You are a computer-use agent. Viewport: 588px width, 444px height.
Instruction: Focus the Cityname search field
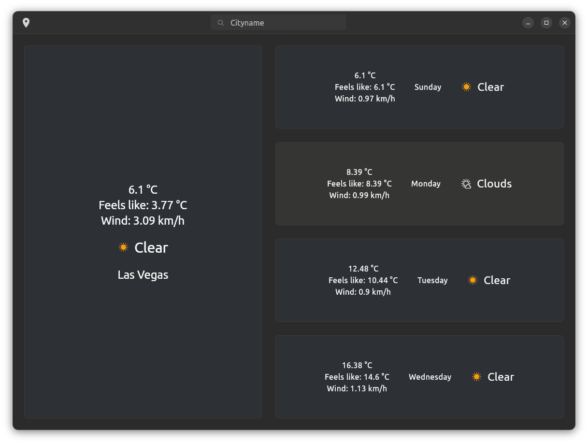tap(278, 23)
